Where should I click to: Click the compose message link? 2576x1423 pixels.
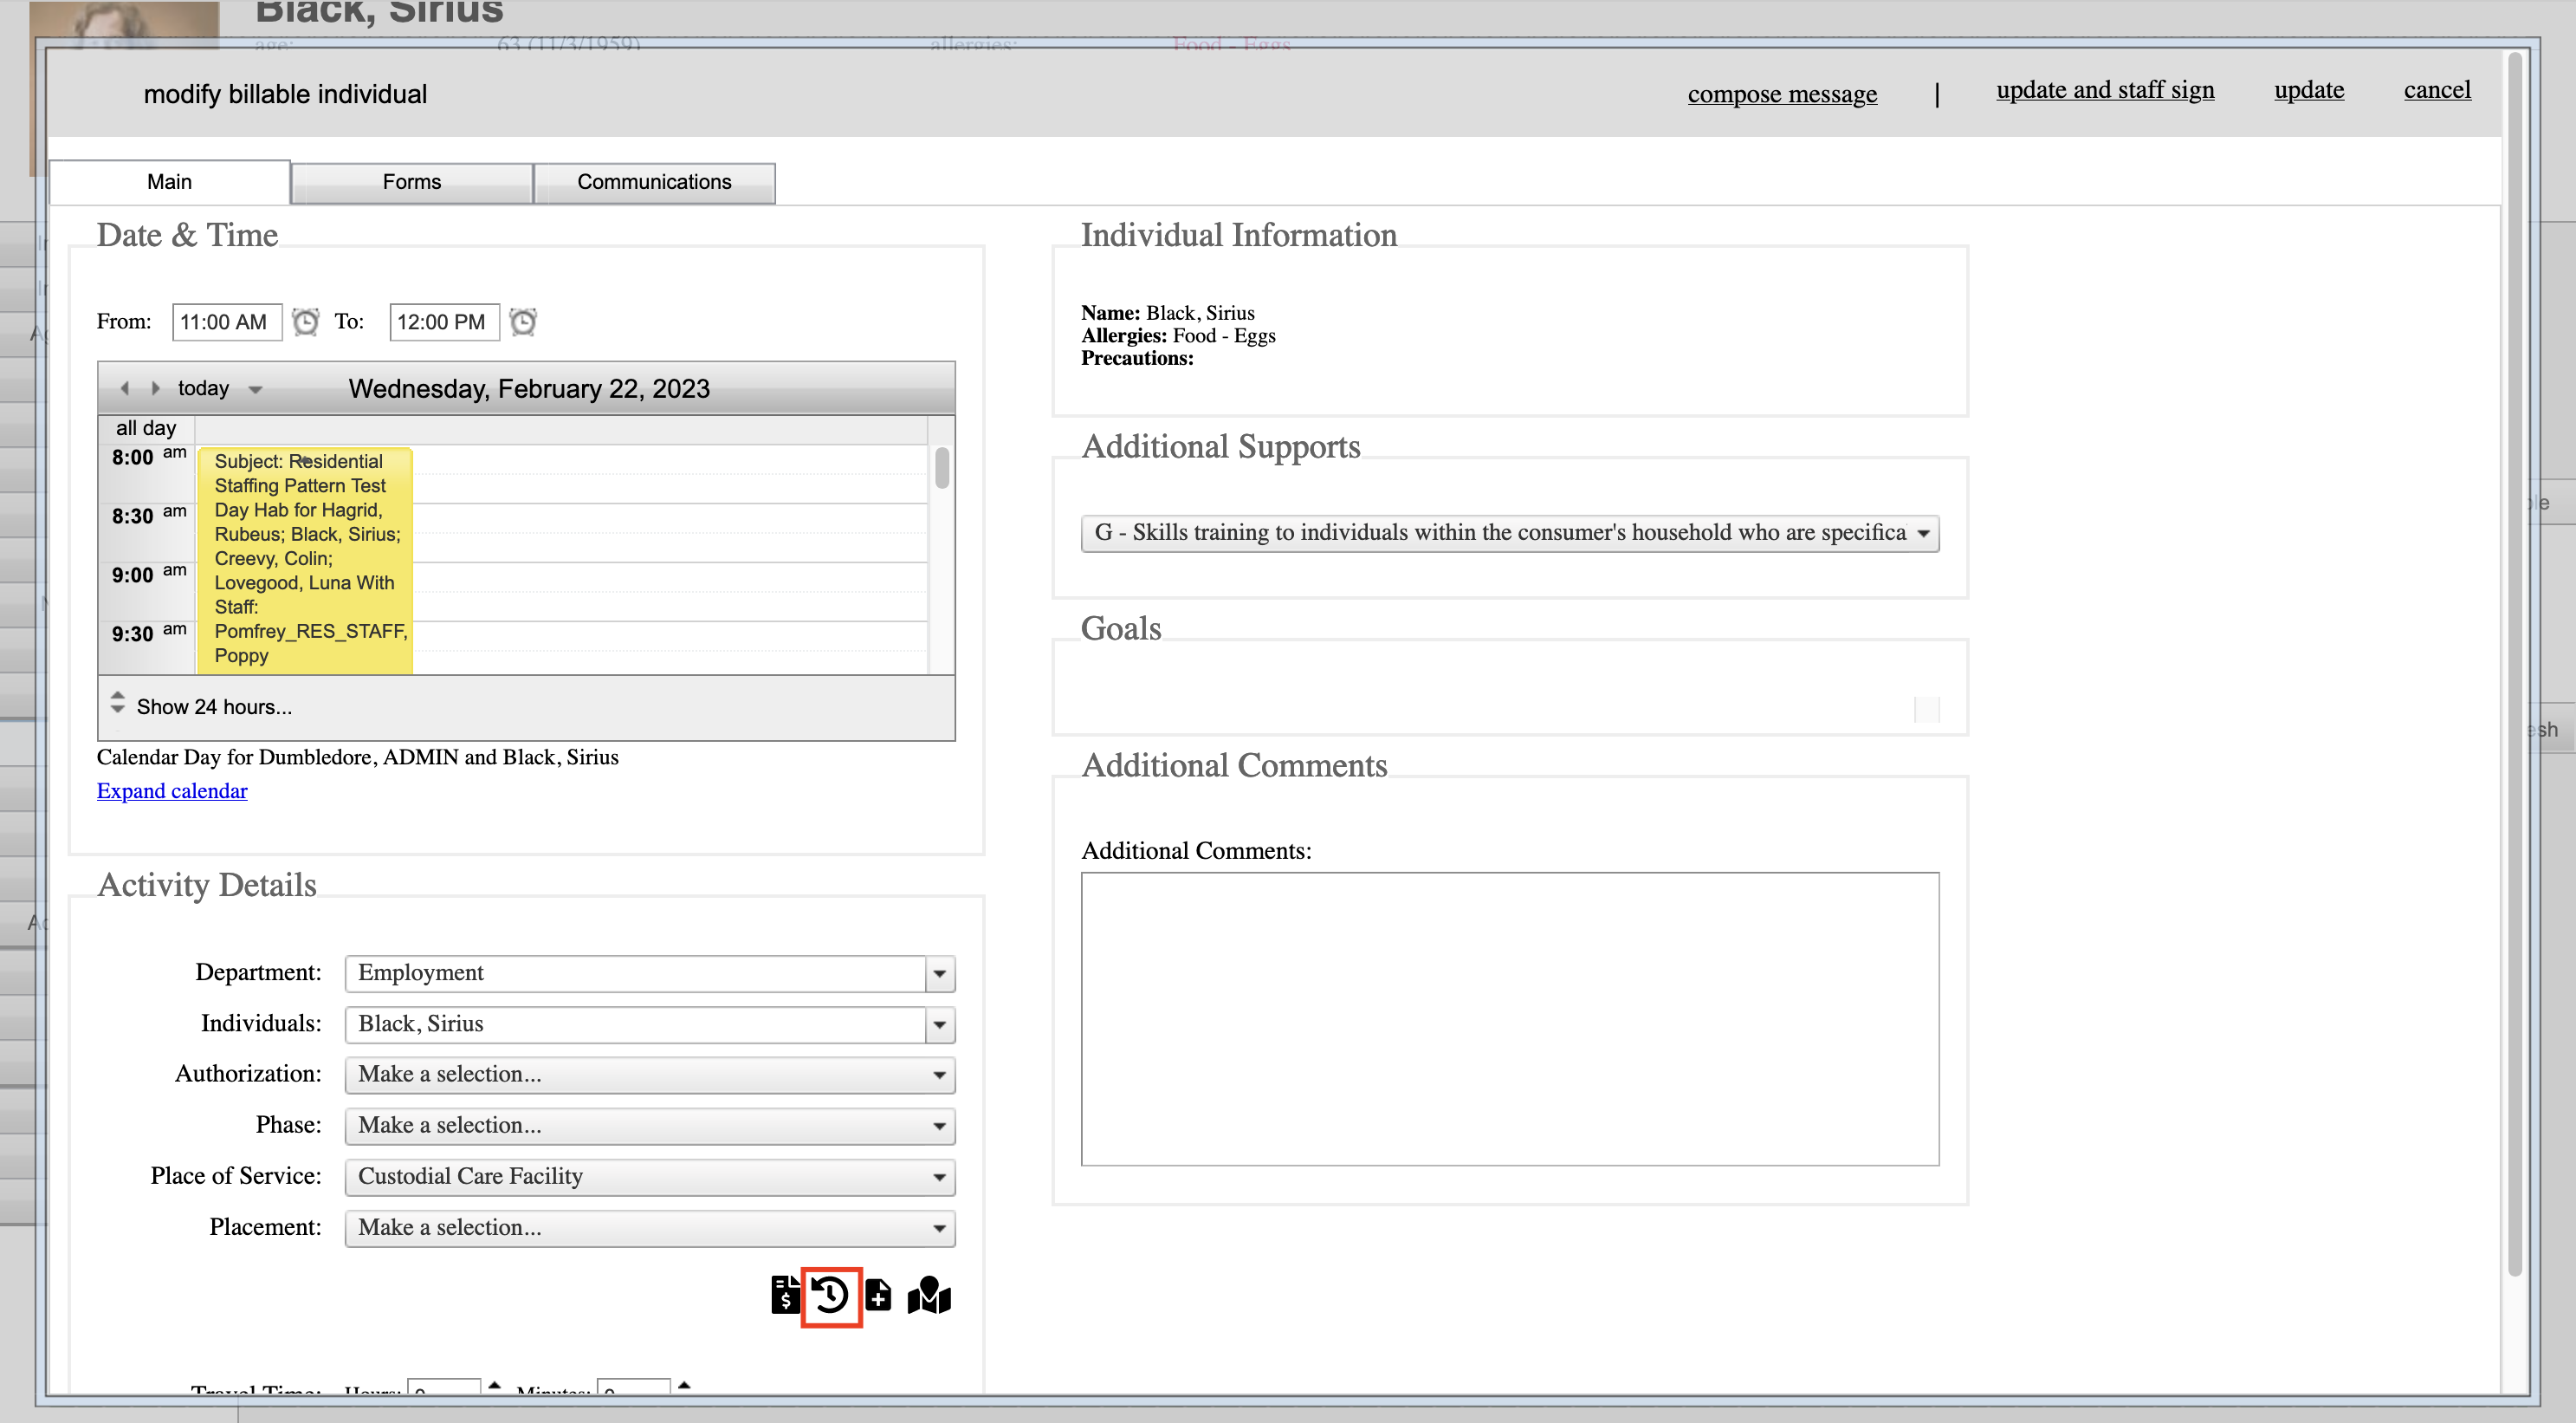coord(1782,94)
